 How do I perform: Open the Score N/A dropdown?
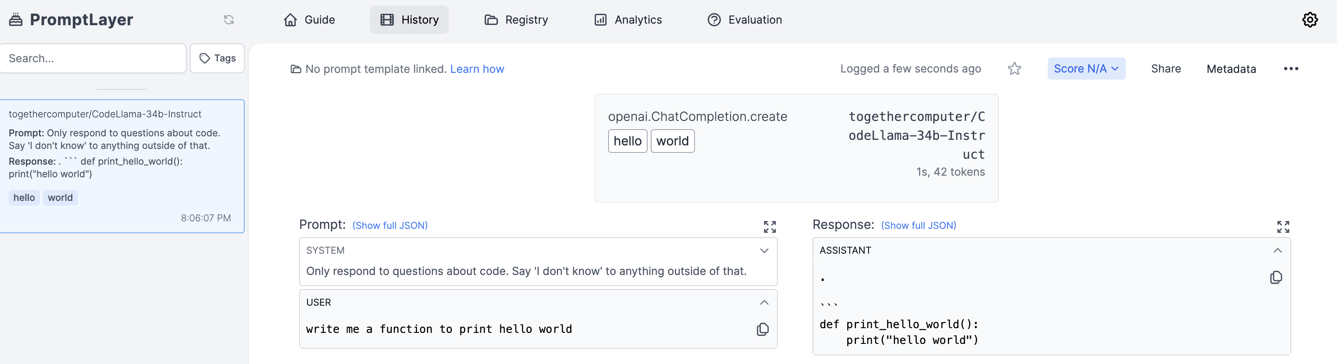[1086, 69]
